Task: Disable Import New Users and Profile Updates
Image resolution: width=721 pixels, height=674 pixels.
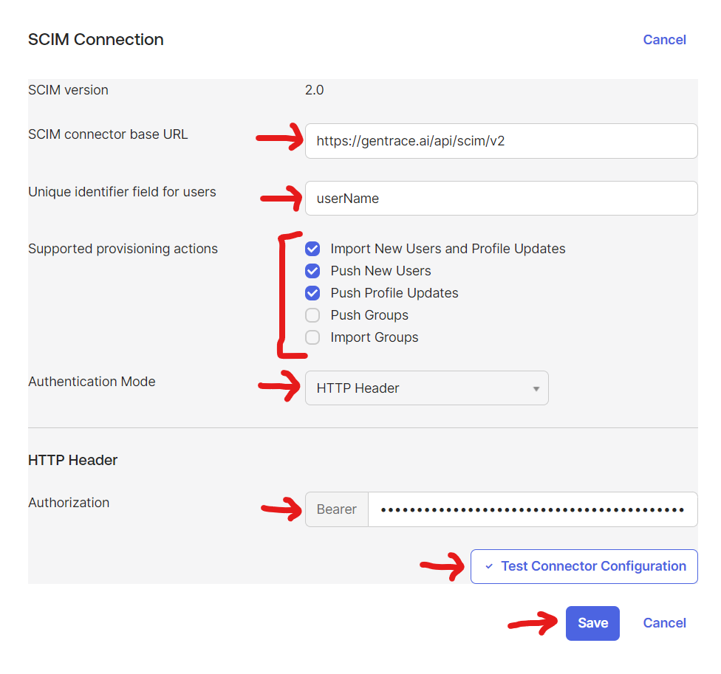Action: pos(312,249)
